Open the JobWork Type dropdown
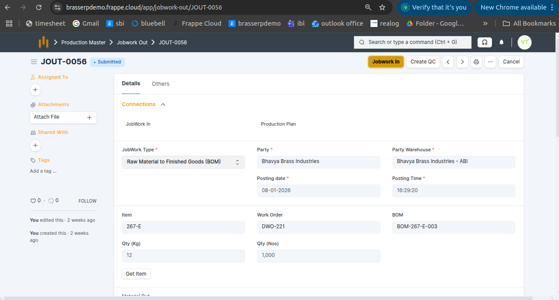Image resolution: width=559 pixels, height=300 pixels. [183, 162]
